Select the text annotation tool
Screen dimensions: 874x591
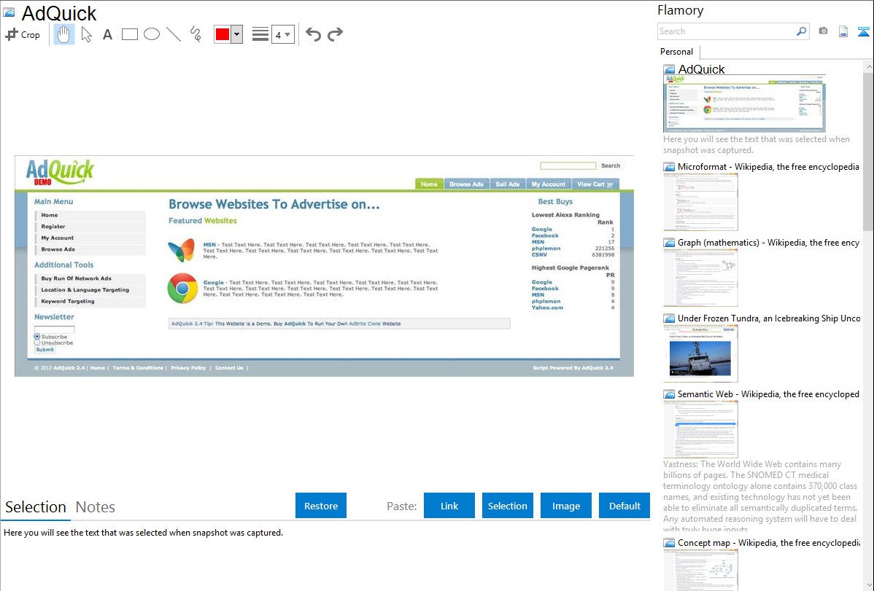coord(107,34)
